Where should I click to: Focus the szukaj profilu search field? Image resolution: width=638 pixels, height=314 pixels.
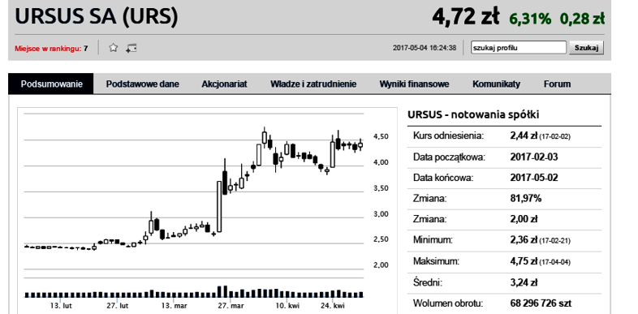tap(519, 48)
